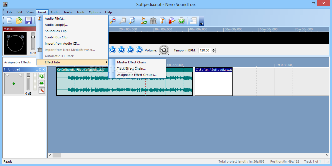Viewport: 332px width, 166px height.
Task: Open the Edit menu
Action: 19,12
